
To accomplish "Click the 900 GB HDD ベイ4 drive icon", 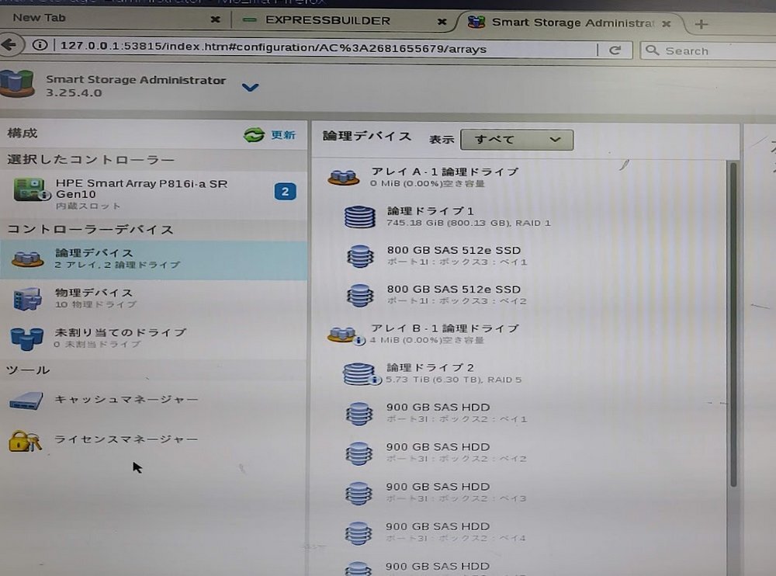I will pyautogui.click(x=359, y=533).
